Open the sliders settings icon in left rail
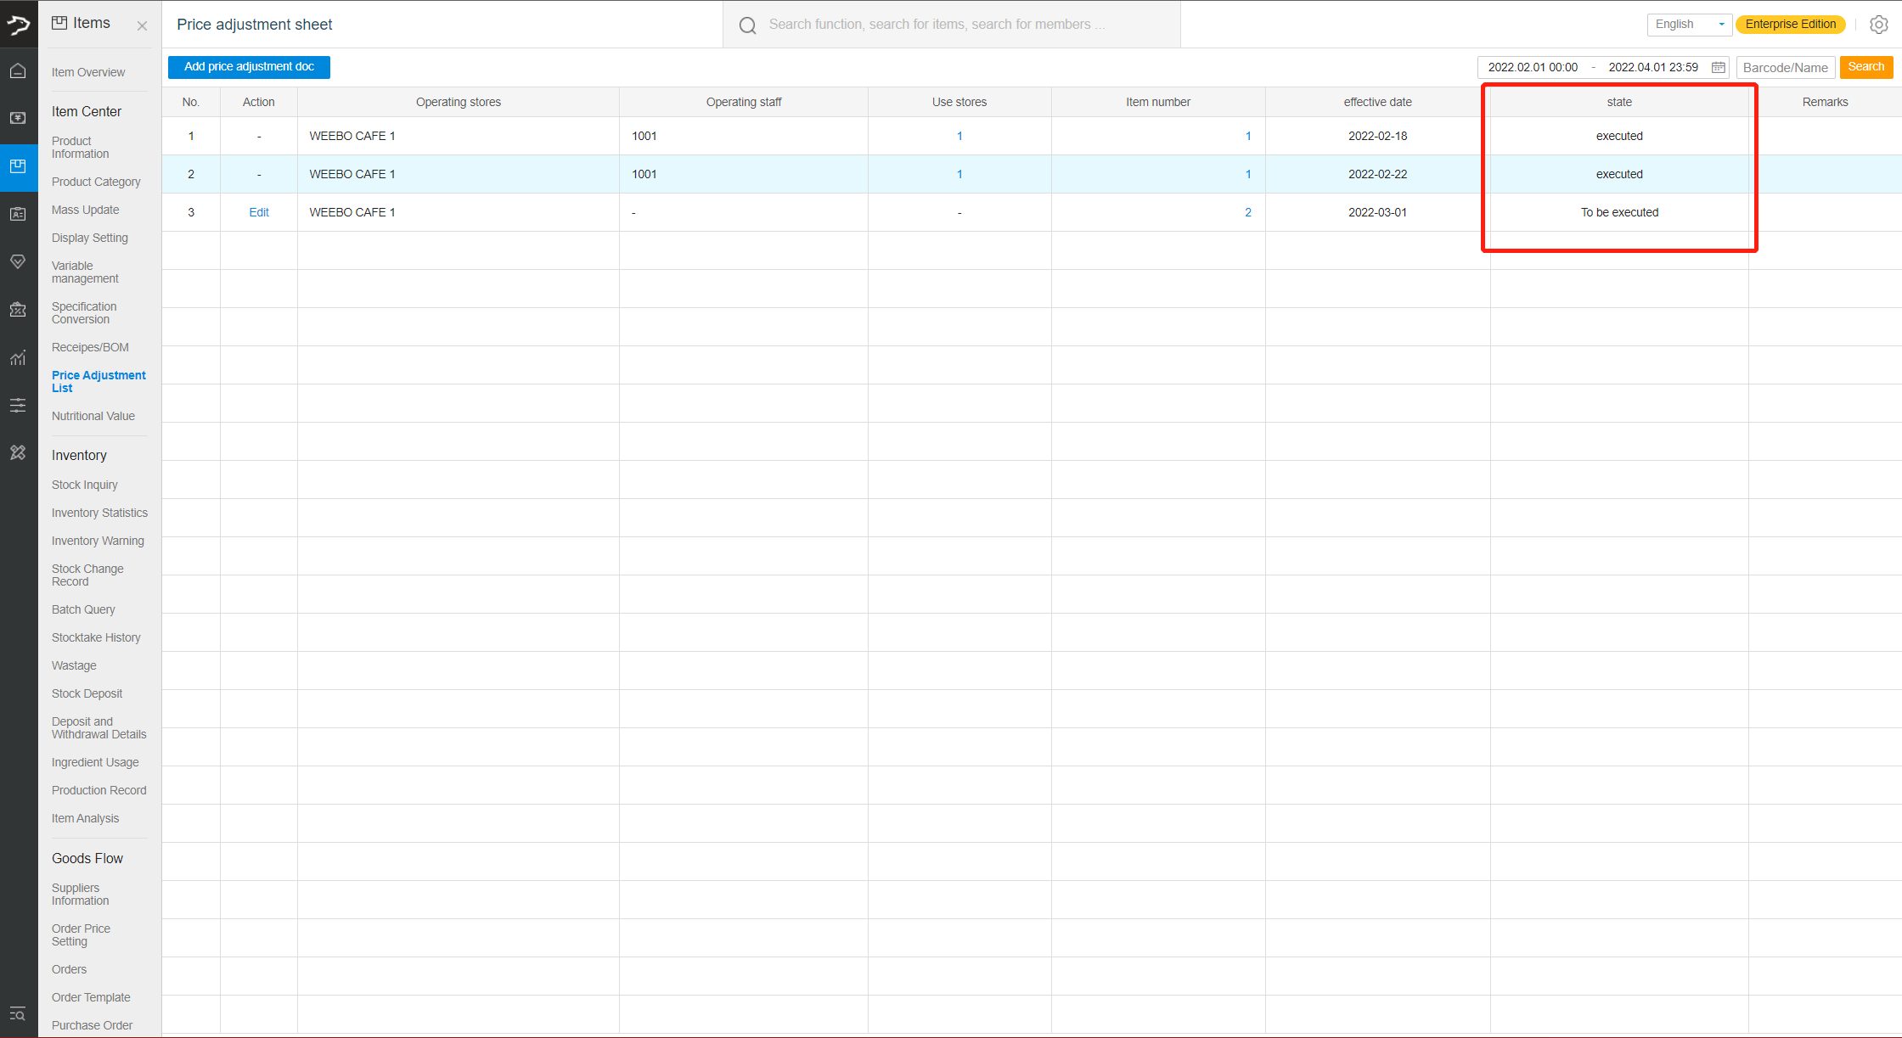 pos(18,405)
